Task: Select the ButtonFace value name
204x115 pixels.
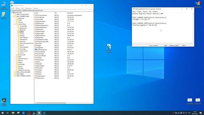Action: (40, 29)
